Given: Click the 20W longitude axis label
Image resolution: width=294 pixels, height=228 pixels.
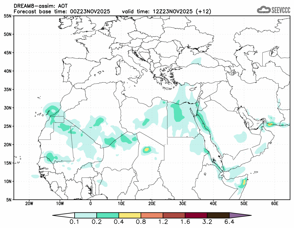Looking at the screenshot, I should click(29, 203).
